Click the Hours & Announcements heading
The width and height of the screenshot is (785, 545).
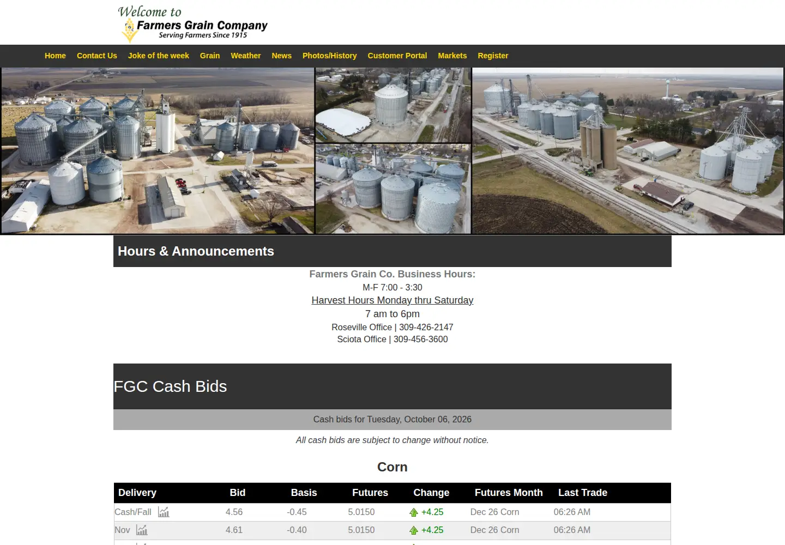tap(196, 251)
